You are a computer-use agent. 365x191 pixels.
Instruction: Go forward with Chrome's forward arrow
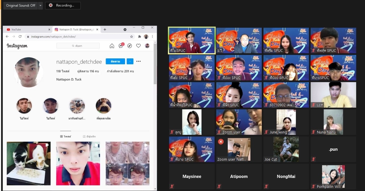coord(14,36)
